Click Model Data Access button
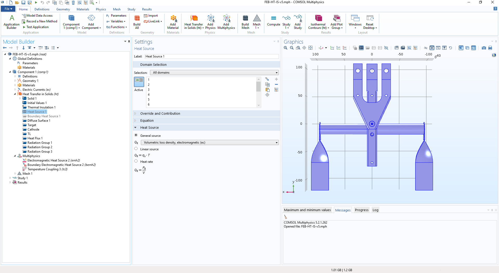The width and height of the screenshot is (499, 273). pos(37,16)
